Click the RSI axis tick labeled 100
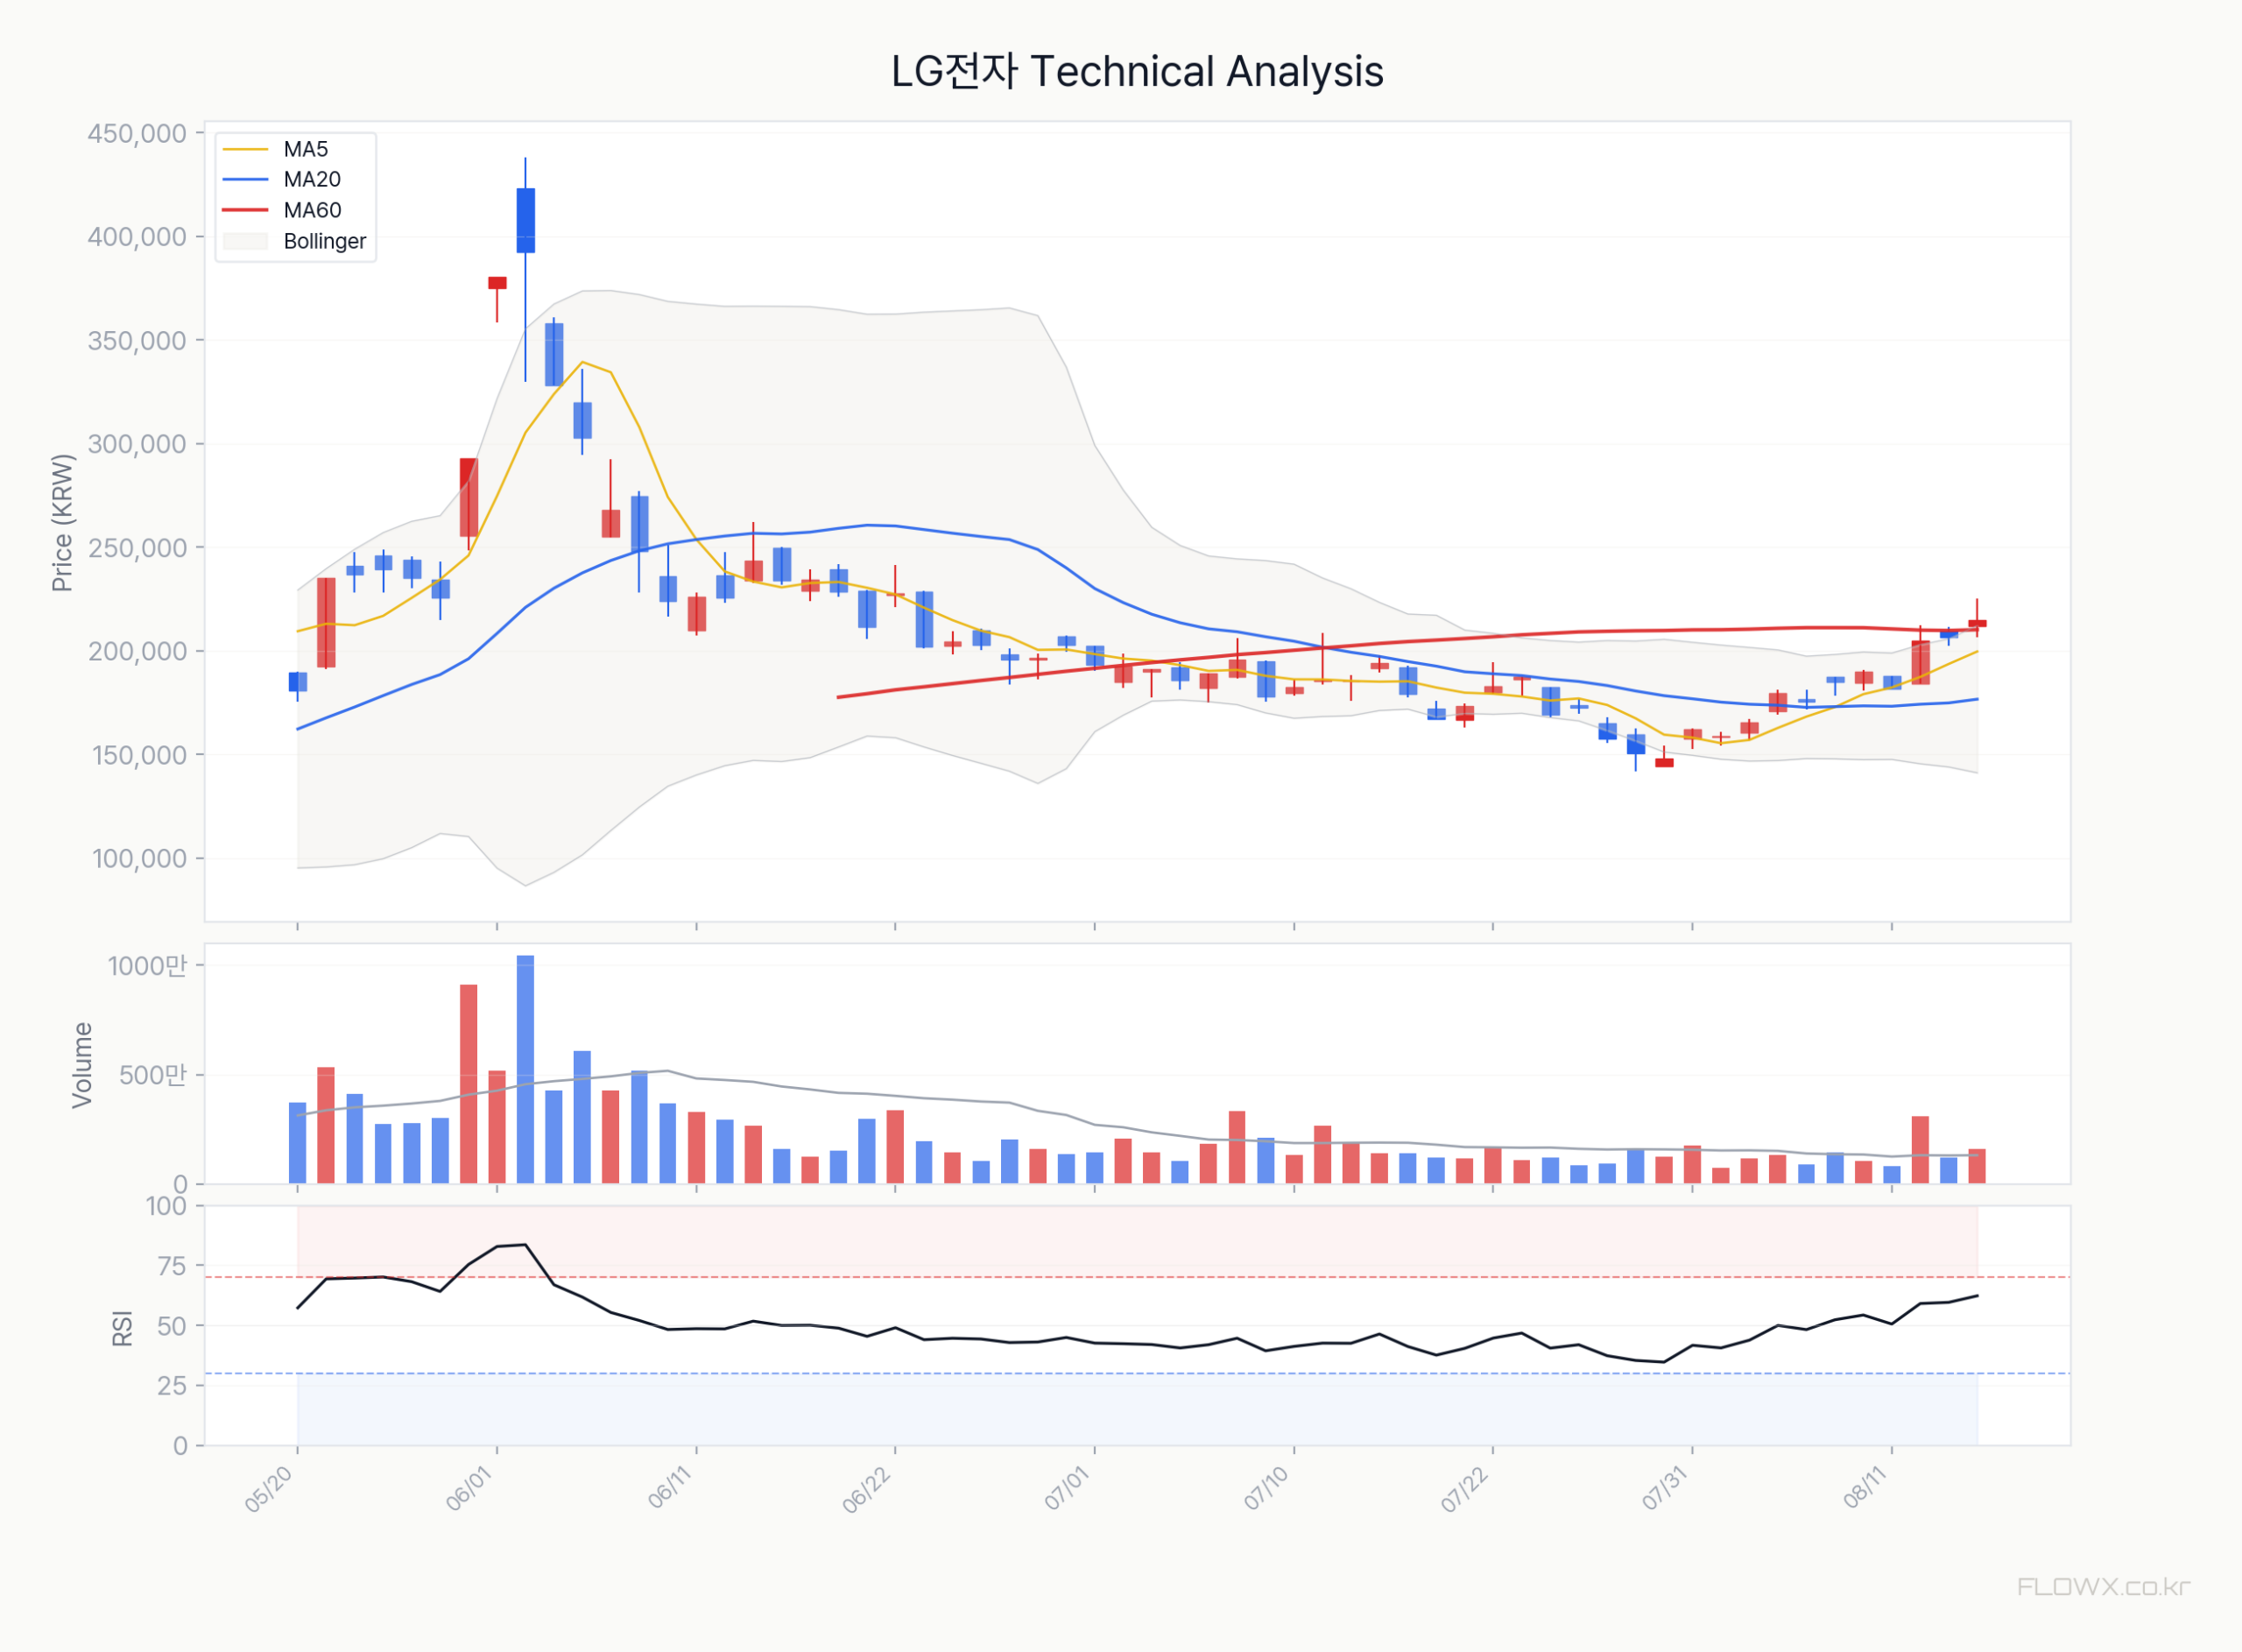 click(167, 1206)
